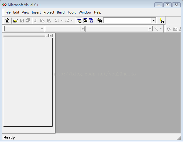Open the File menu
183x142 pixels.
click(8, 12)
